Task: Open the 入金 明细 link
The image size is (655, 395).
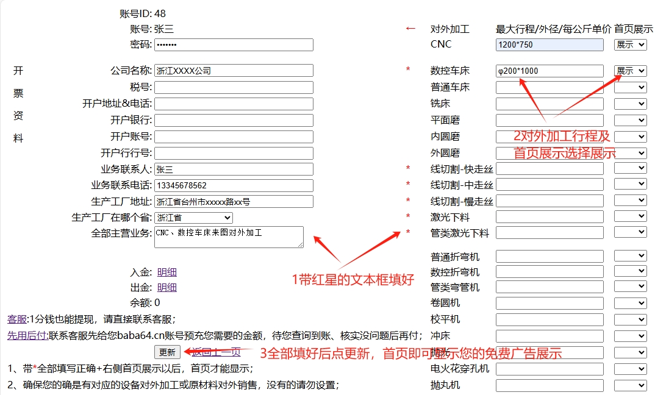Action: point(167,272)
